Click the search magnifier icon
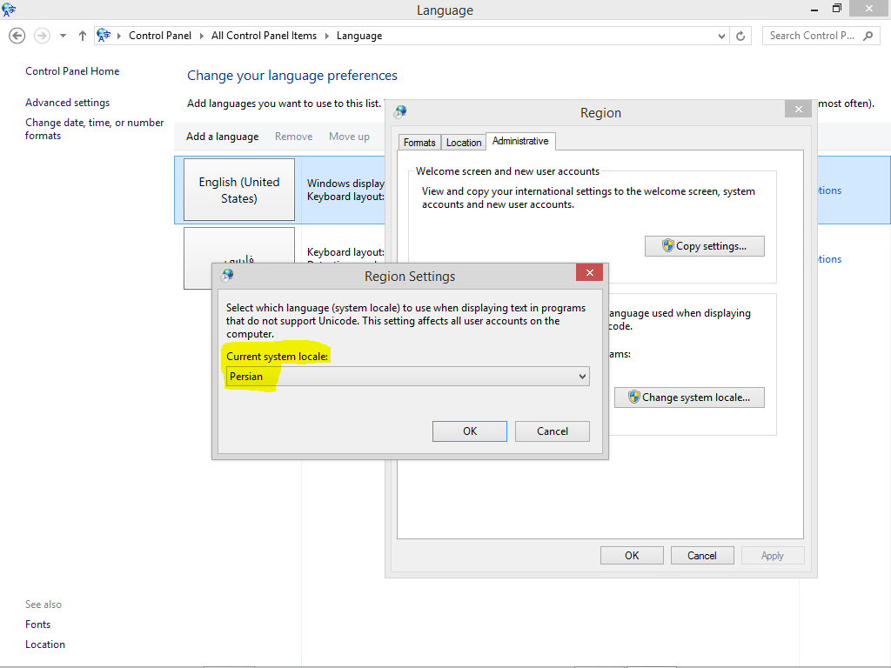 [868, 36]
